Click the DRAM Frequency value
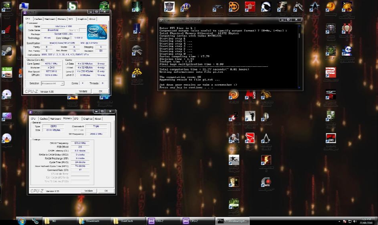This screenshot has height=225, width=378. [x=80, y=143]
